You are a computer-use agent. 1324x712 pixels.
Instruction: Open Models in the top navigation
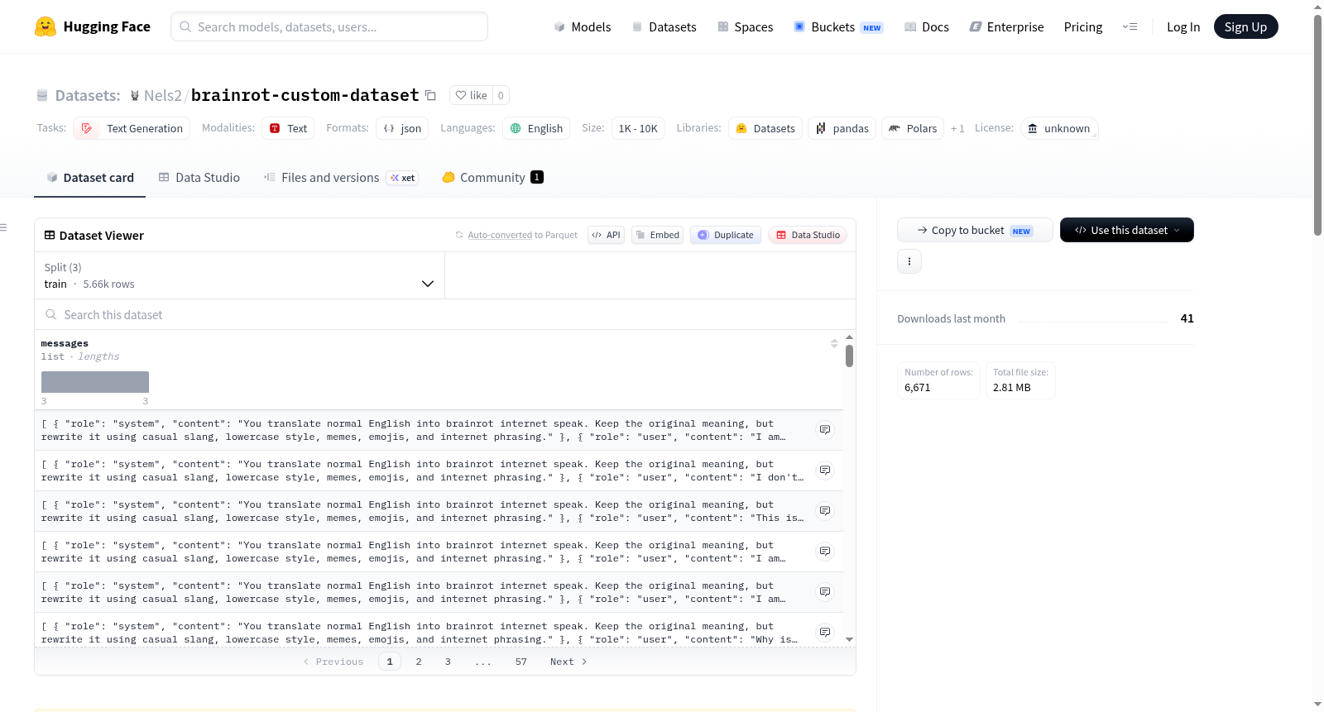(583, 26)
